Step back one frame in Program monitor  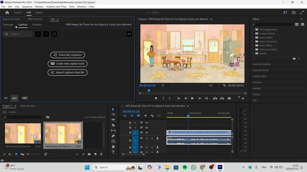tap(186, 98)
